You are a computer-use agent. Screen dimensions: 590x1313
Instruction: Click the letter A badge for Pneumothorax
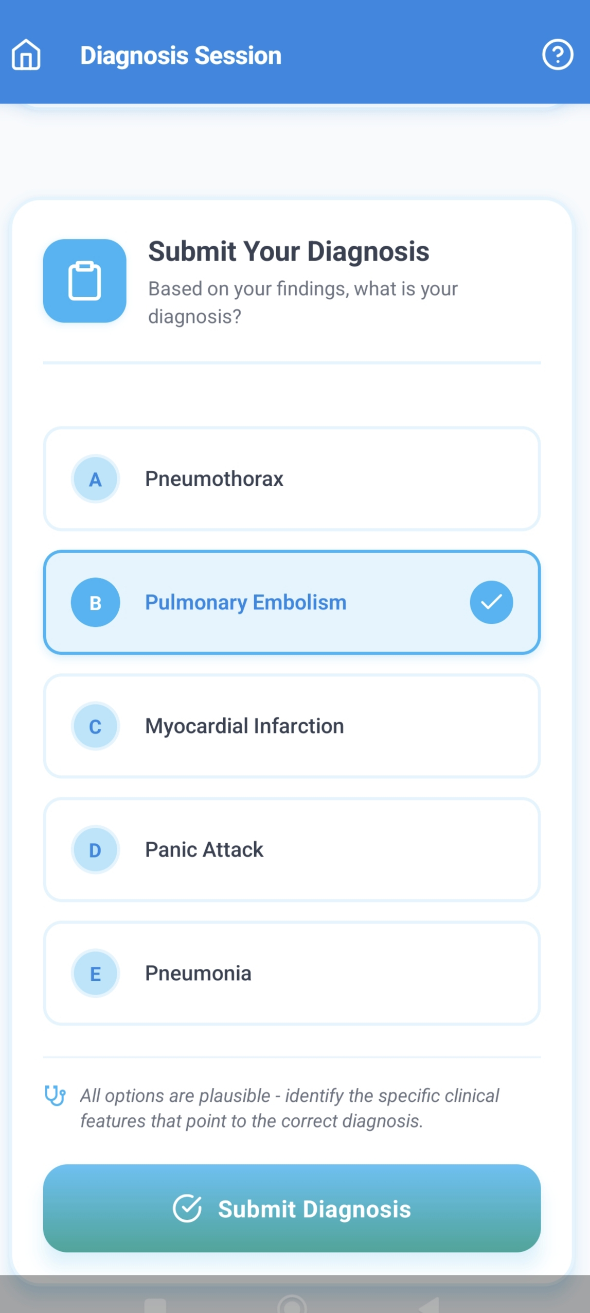pyautogui.click(x=95, y=479)
